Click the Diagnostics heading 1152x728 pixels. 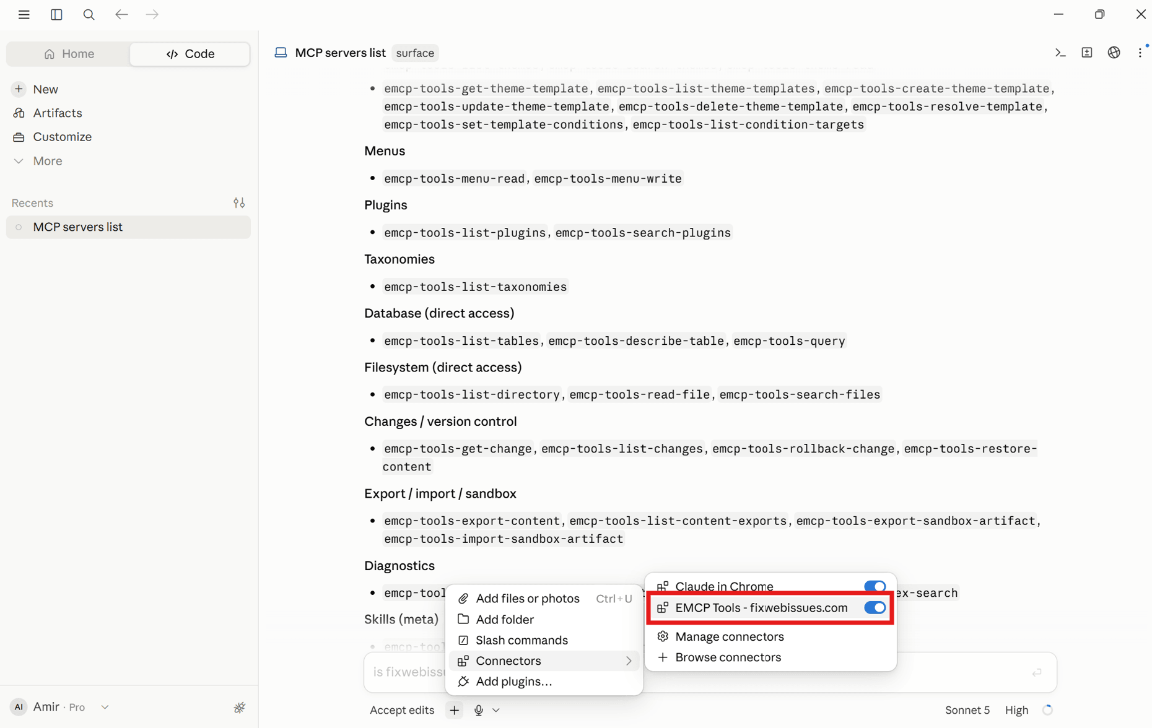(399, 566)
